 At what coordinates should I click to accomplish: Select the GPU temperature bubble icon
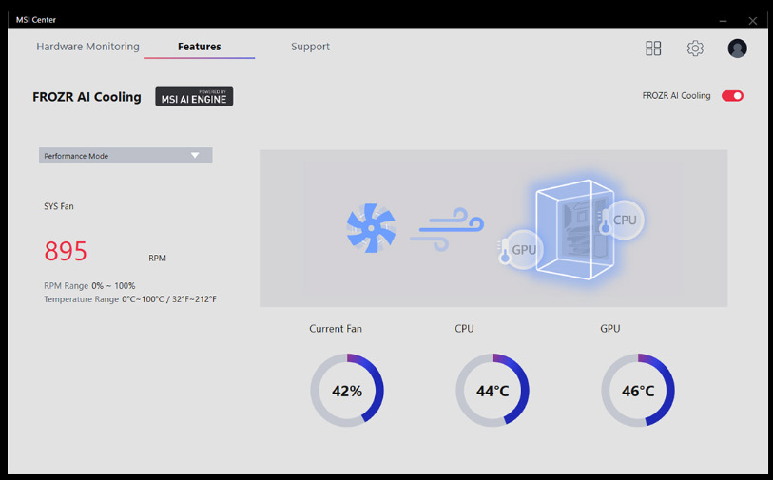tap(521, 249)
